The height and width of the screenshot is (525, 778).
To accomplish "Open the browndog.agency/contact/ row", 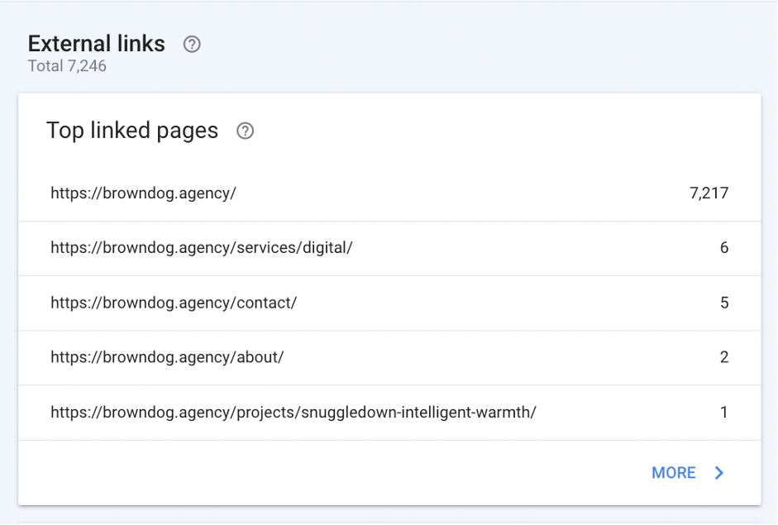I will click(x=389, y=303).
